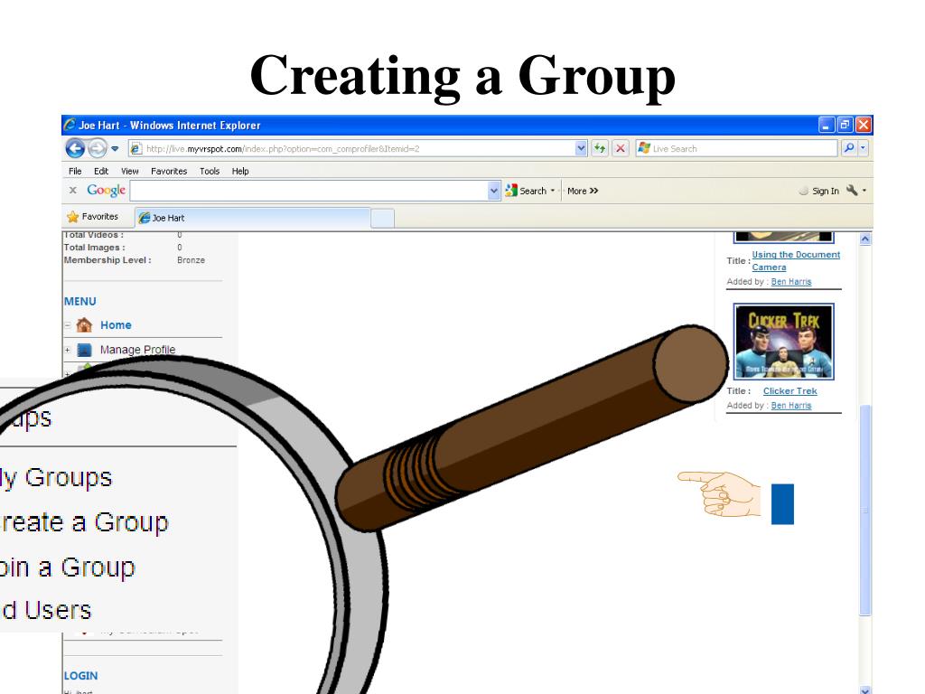Click the Favorites star button
Screen dimensions: 925x694
pos(93,217)
